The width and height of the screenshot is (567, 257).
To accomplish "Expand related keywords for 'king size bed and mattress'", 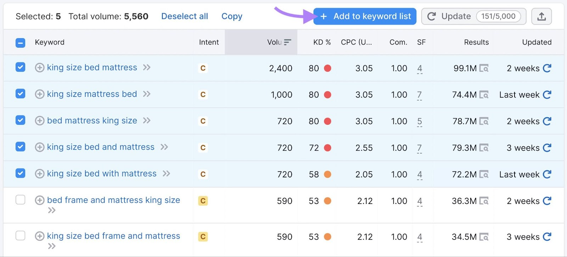I will coord(164,147).
